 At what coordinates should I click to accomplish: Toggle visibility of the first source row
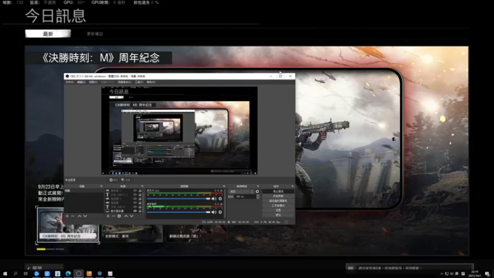(x=135, y=191)
